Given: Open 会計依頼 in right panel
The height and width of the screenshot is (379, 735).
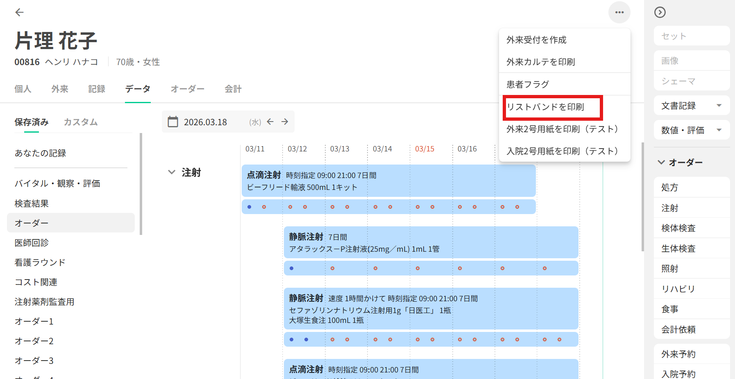Looking at the screenshot, I should click(692, 329).
